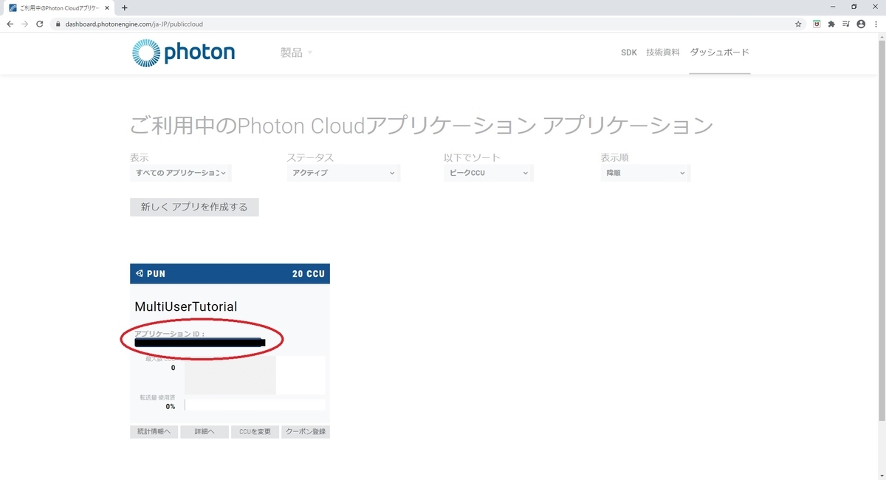Open the ステータス dropdown showing アクティブ
886x480 pixels.
[x=343, y=173]
